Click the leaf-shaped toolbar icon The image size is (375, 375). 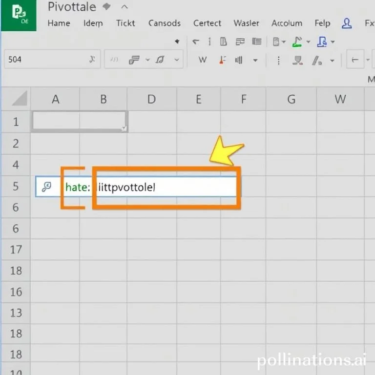(x=160, y=59)
